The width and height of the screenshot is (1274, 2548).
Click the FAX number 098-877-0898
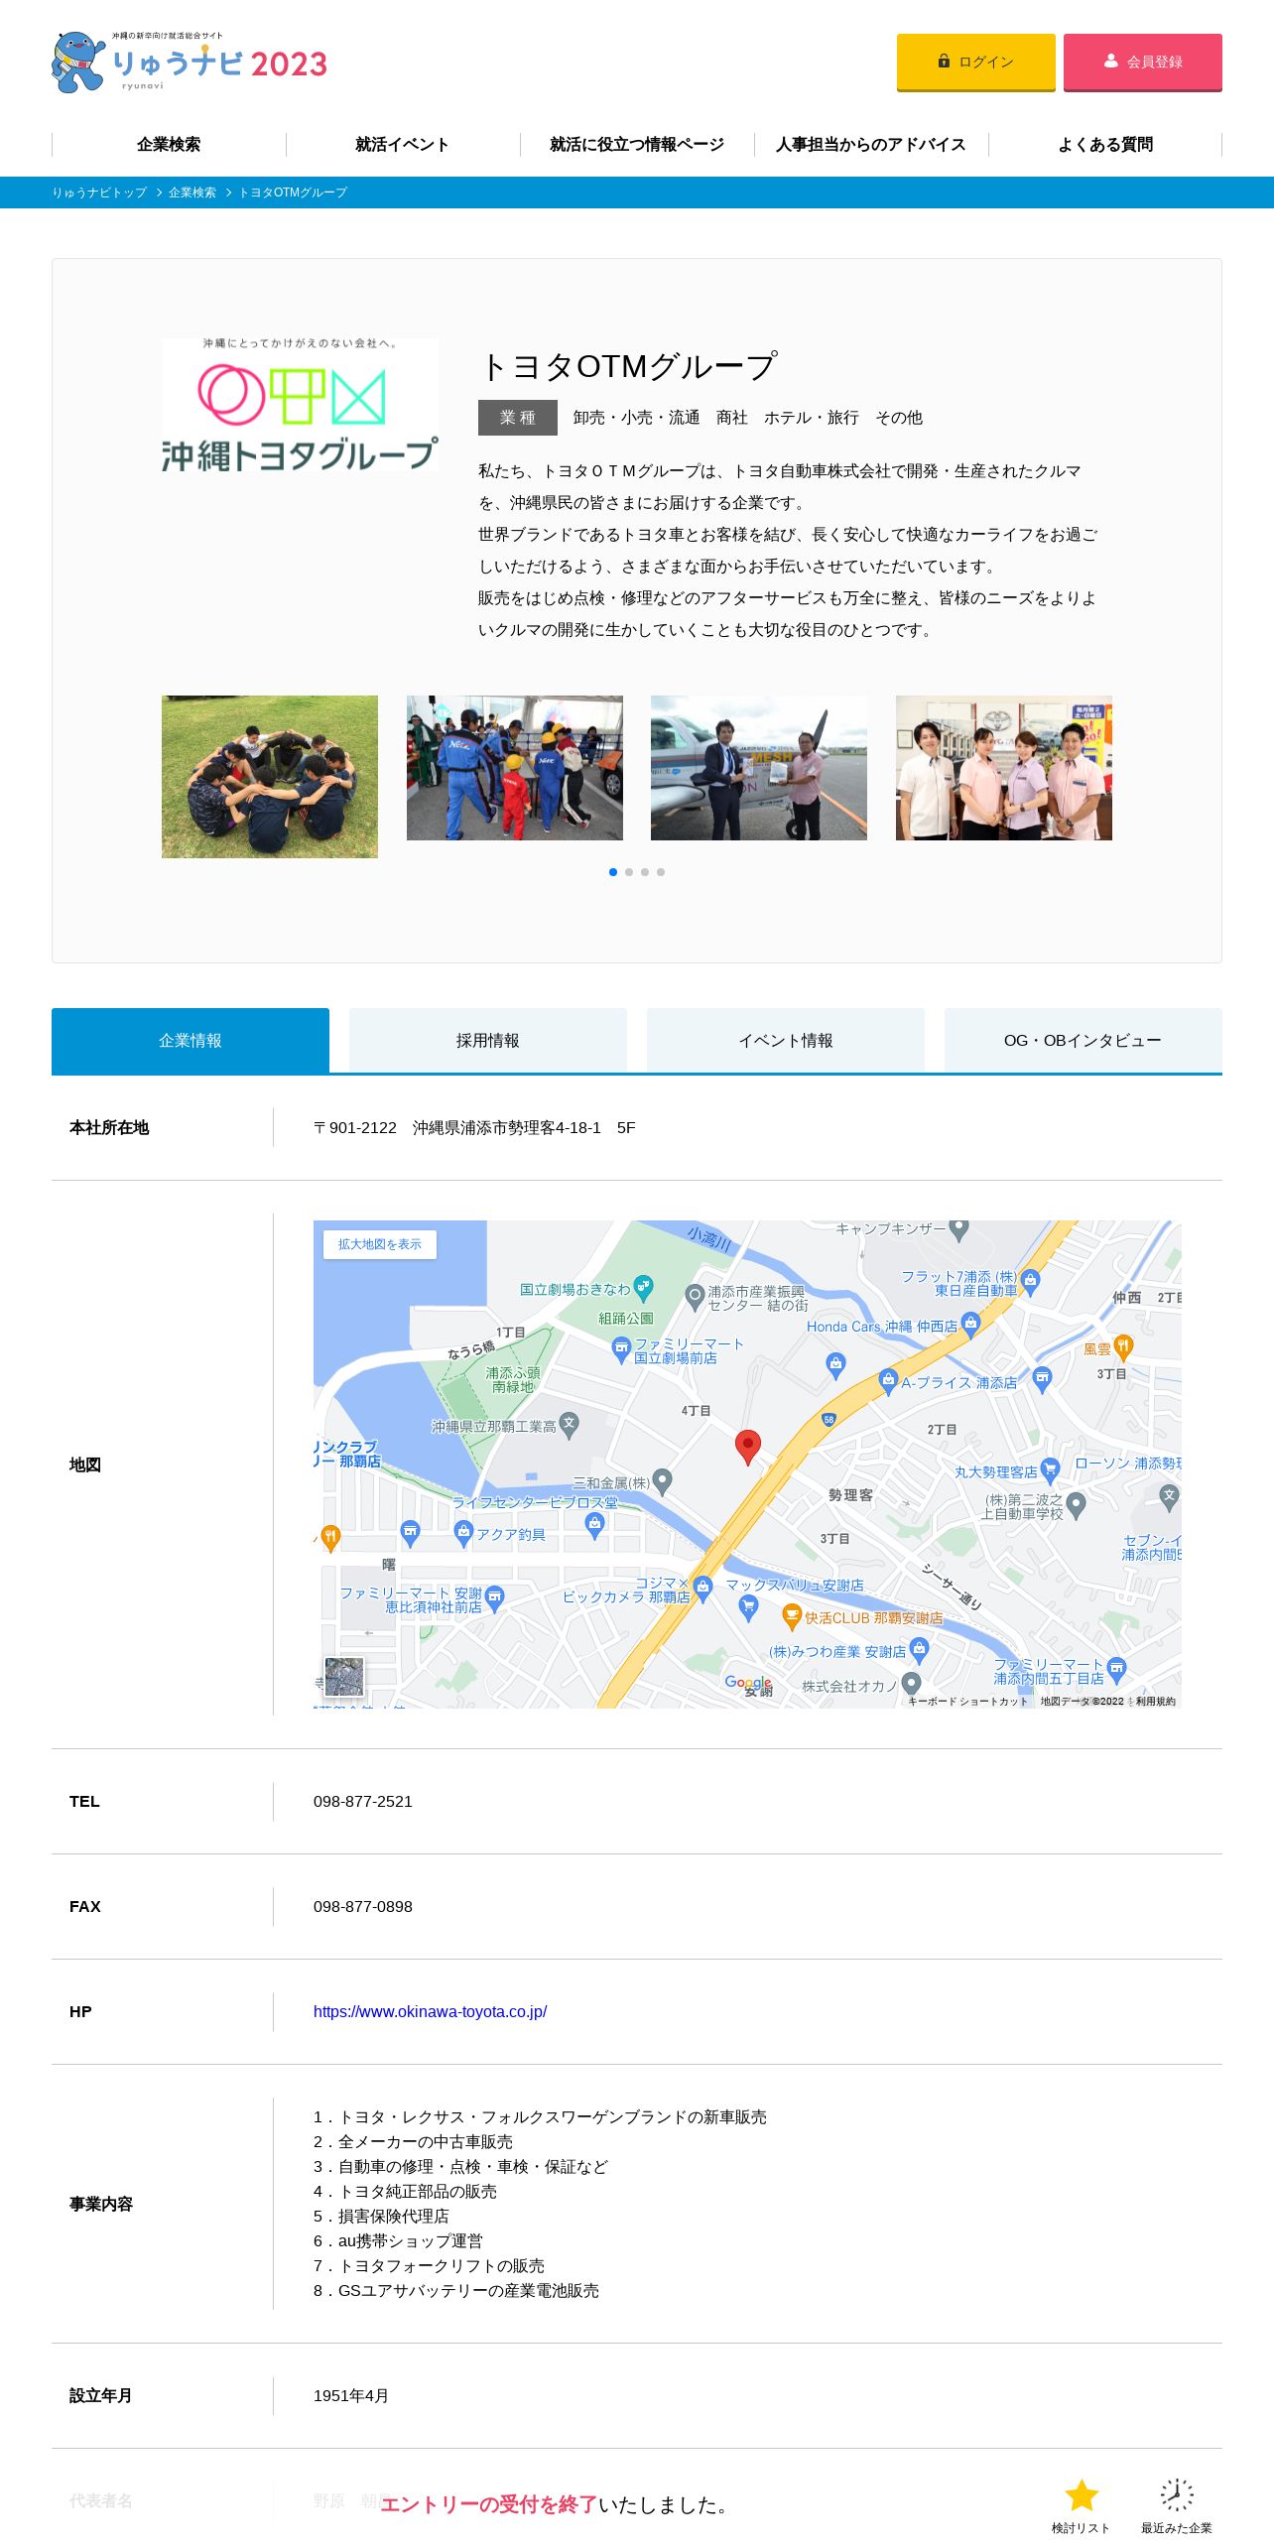(x=363, y=1906)
